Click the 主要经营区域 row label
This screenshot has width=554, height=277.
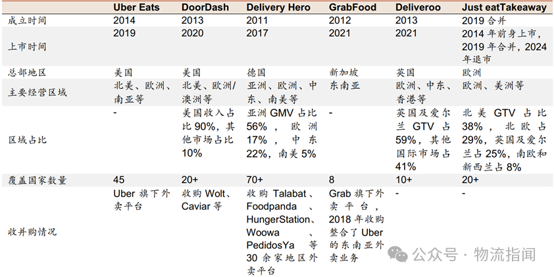38,92
